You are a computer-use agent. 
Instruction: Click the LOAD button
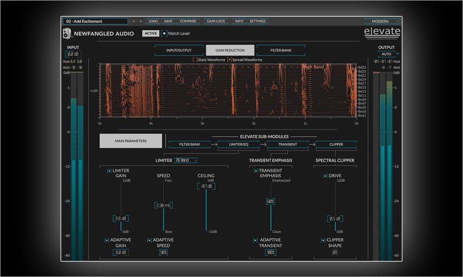click(x=153, y=21)
